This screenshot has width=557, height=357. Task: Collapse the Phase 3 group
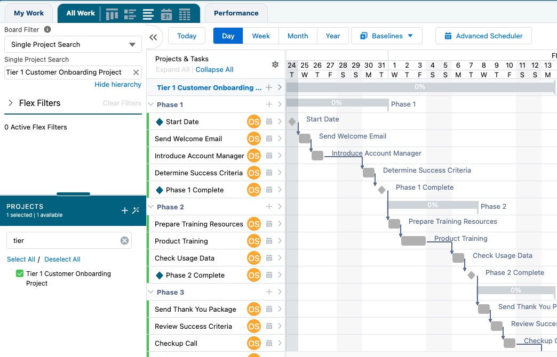tap(151, 291)
